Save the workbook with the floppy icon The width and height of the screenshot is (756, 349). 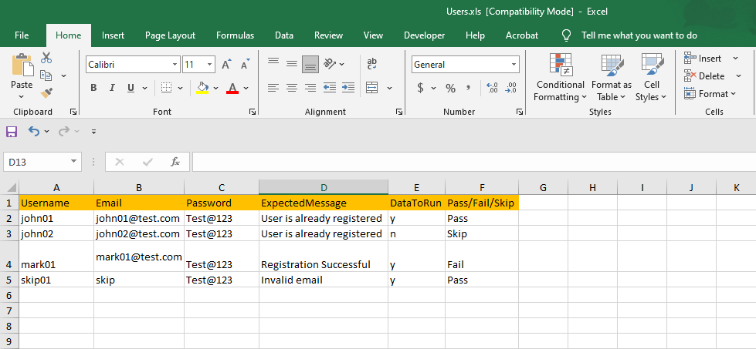point(11,131)
